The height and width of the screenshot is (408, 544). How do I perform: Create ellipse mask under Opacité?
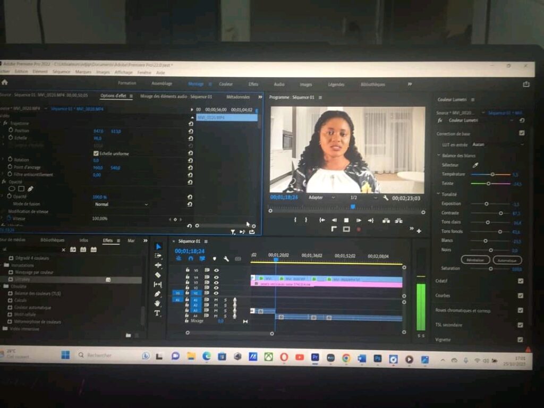click(x=12, y=189)
